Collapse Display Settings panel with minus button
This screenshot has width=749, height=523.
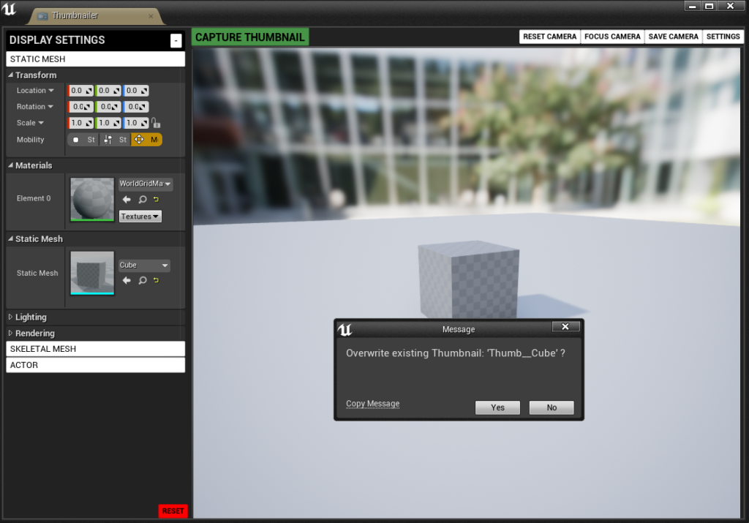176,41
